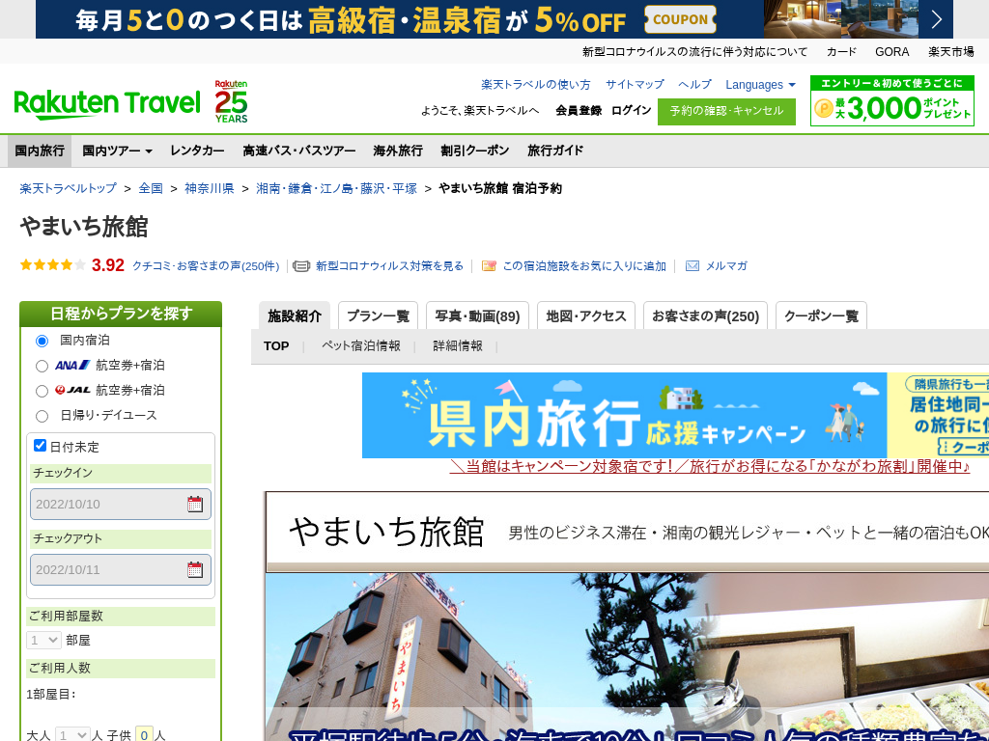The height and width of the screenshot is (741, 989).
Task: Switch to the お客さまの声(250) tab
Action: point(705,316)
